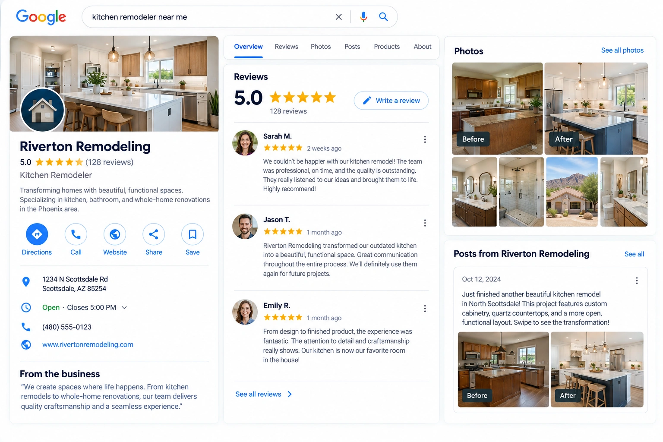The height and width of the screenshot is (442, 663).
Task: Open the Products tab
Action: pos(387,47)
